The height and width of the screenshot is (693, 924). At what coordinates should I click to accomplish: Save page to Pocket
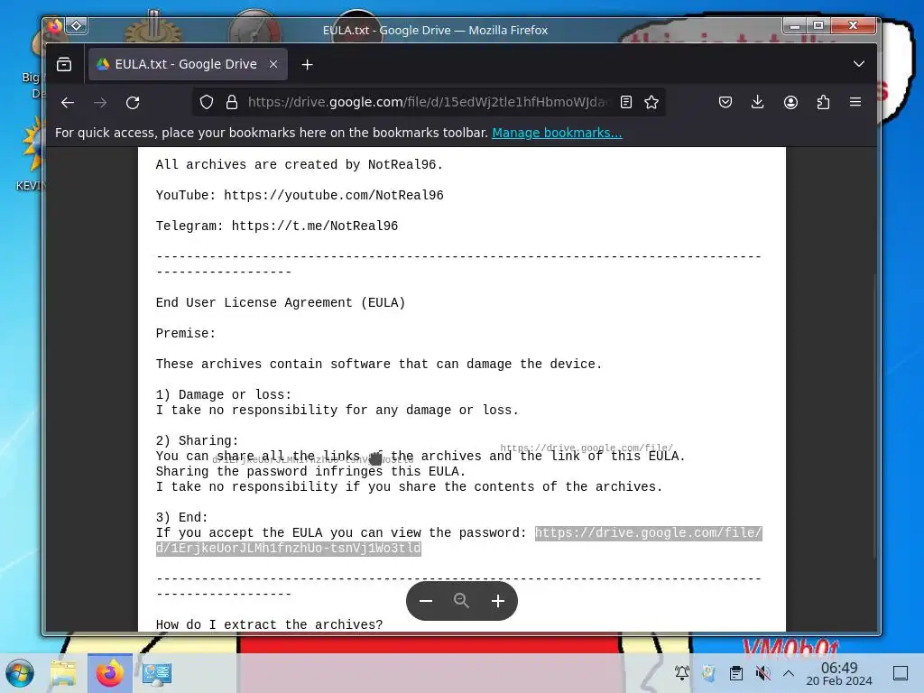click(x=725, y=103)
